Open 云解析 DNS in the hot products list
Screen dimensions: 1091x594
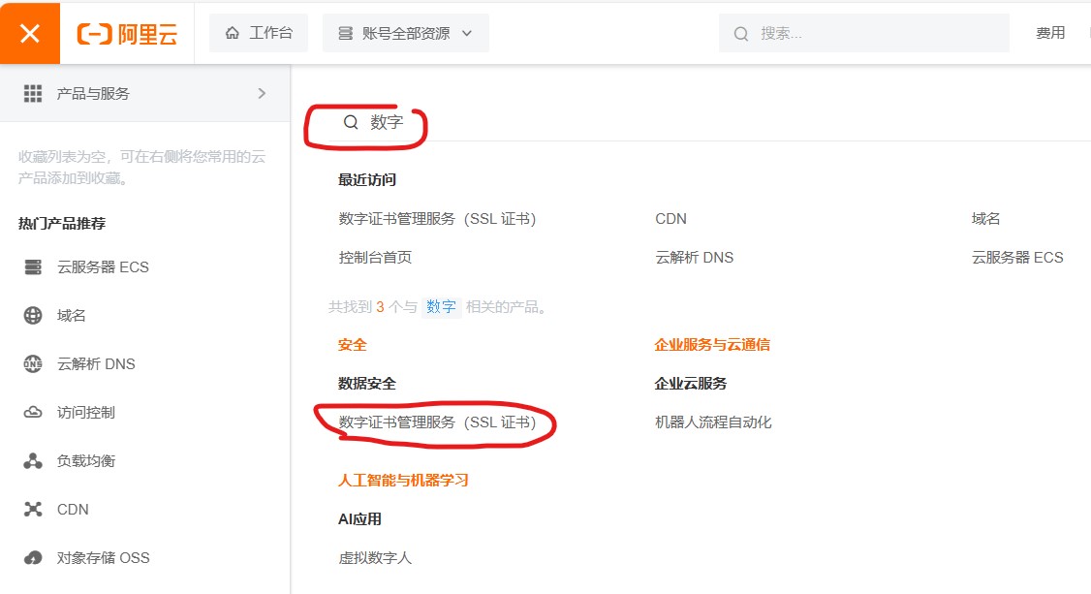[x=96, y=363]
